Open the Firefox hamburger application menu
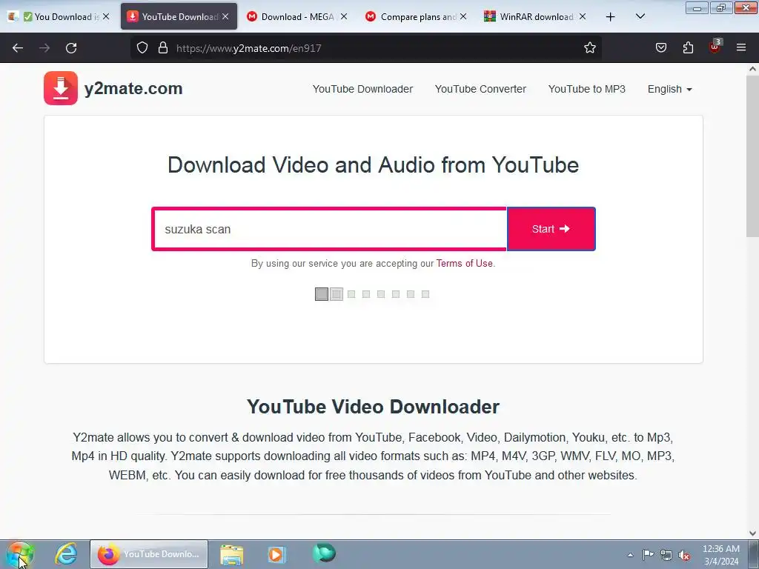This screenshot has width=759, height=569. tap(741, 47)
